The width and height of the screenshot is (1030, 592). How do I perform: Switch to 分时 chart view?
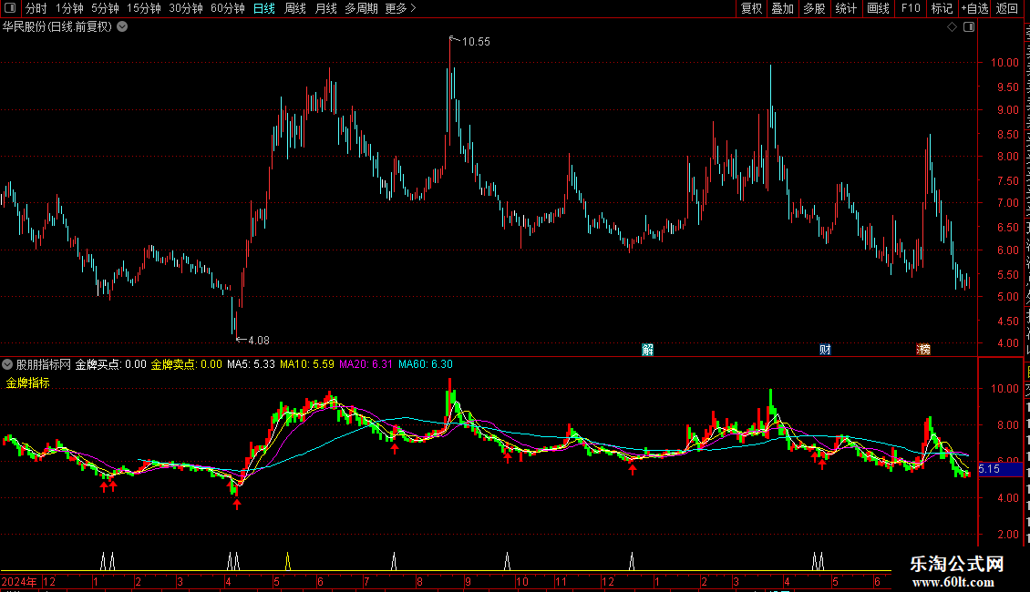36,8
